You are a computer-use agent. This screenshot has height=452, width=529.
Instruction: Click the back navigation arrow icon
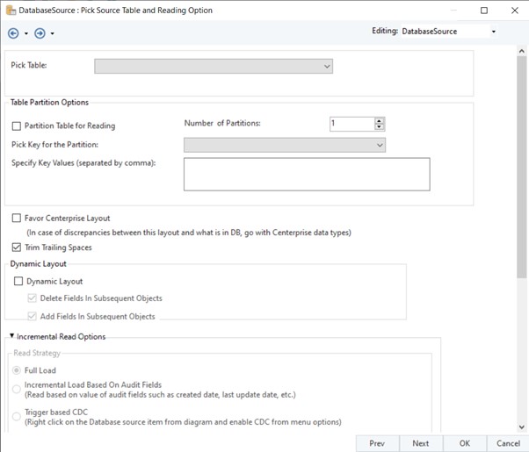click(x=13, y=33)
